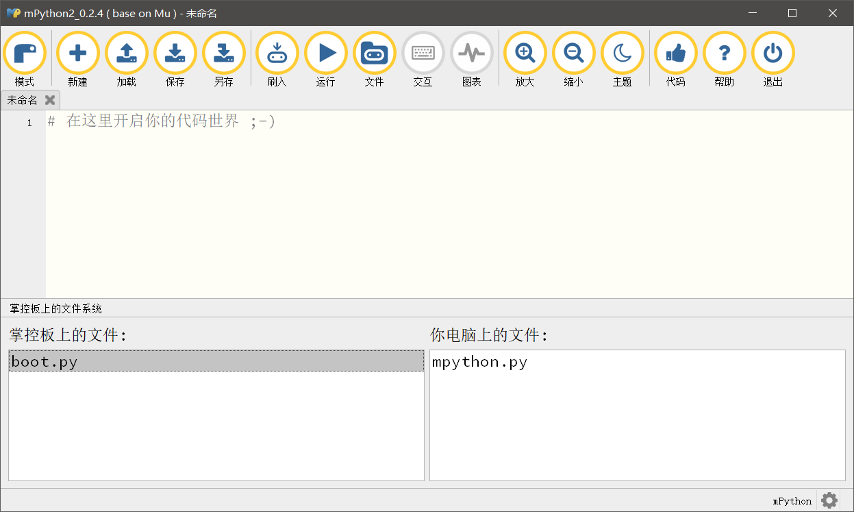Viewport: 854px width, 512px height.
Task: Open the 模式 (Mode) selector
Action: click(25, 59)
